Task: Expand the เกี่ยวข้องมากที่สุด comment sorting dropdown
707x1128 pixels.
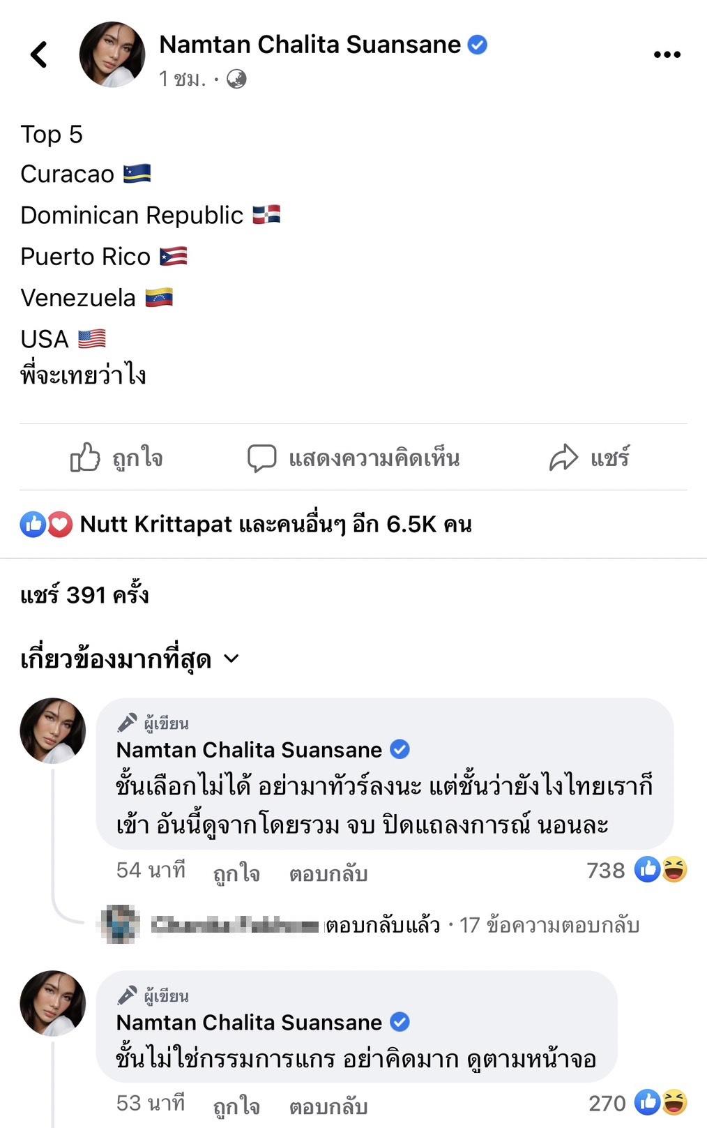Action: coord(130,659)
